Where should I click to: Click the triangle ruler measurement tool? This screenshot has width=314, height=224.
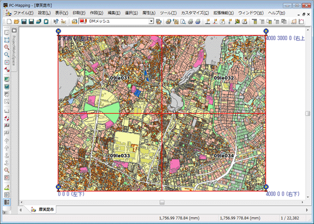coord(7,187)
